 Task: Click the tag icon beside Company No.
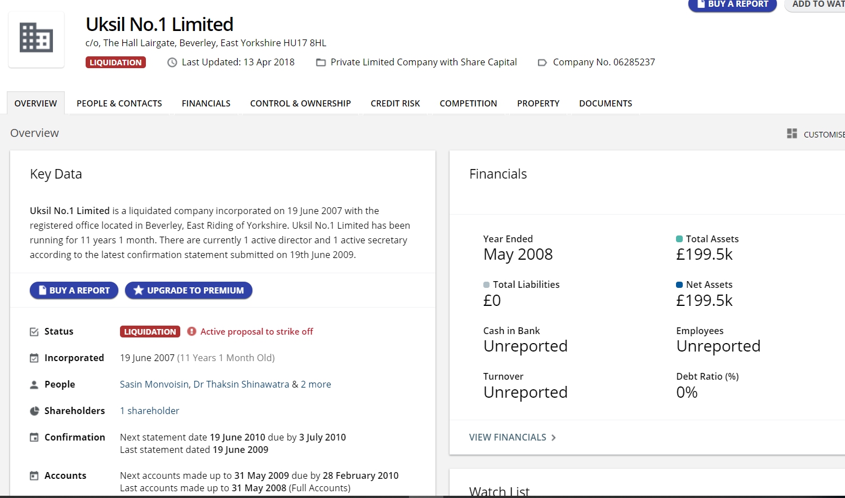[542, 63]
